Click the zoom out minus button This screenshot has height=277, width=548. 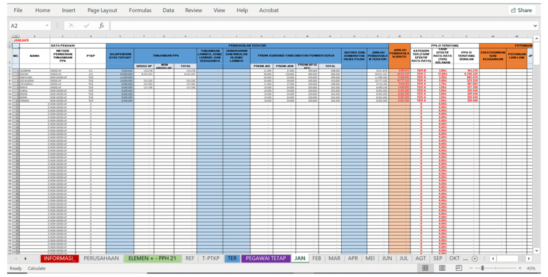[471, 268]
